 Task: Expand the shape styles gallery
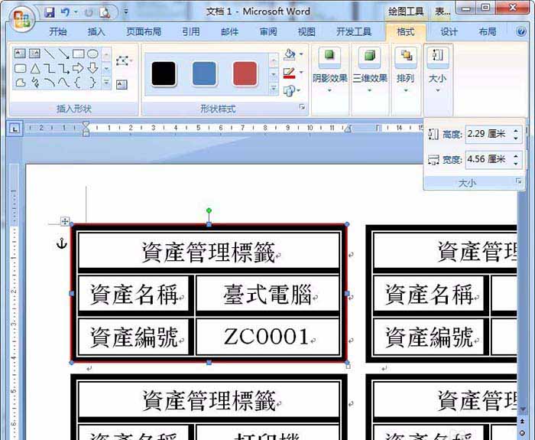(x=274, y=90)
